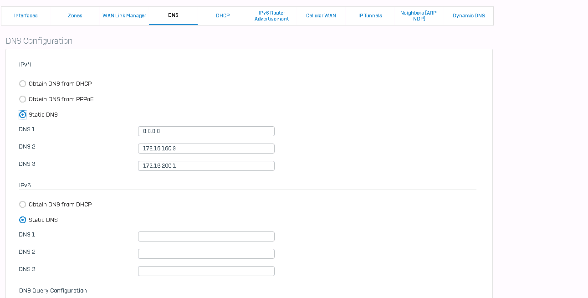This screenshot has height=298, width=588.
Task: Select the IPv4 Static DNS radio button
Action: pos(23,115)
